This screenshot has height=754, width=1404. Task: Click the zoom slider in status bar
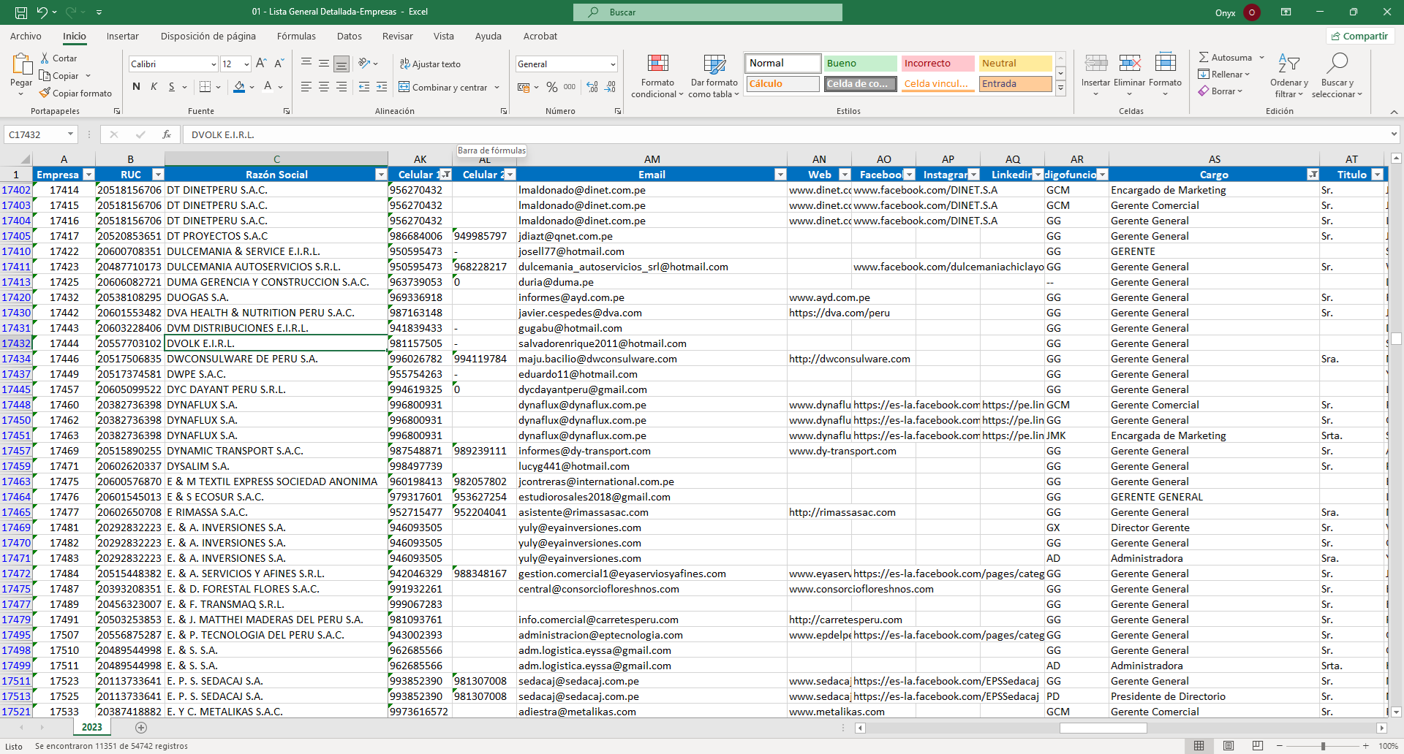1323,746
